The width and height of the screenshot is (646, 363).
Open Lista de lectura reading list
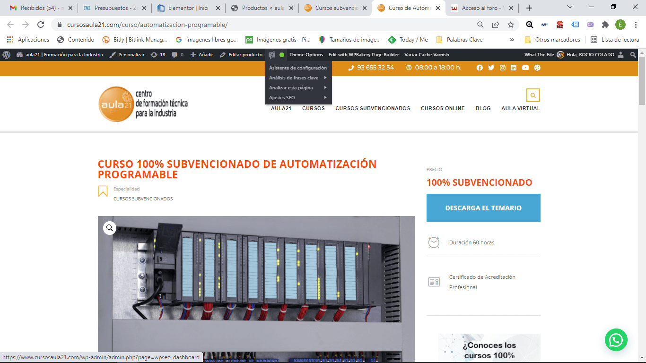point(615,40)
